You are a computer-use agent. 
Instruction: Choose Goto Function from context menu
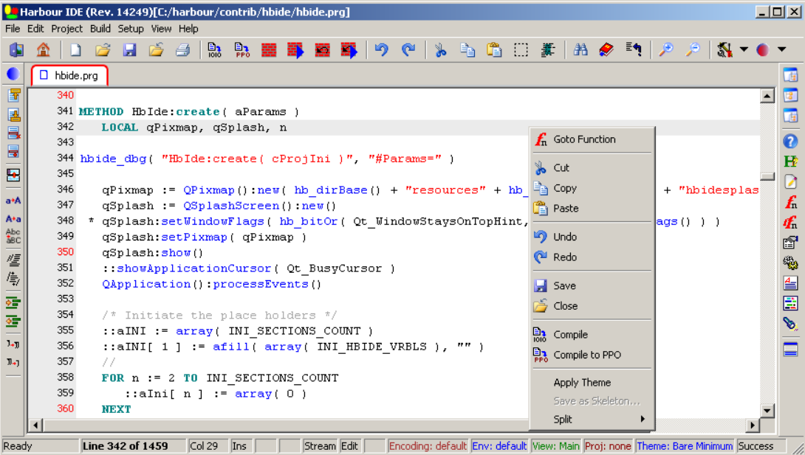(x=583, y=139)
